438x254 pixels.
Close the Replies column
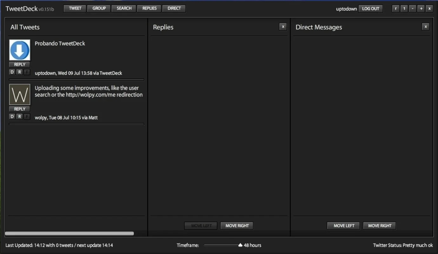point(283,27)
